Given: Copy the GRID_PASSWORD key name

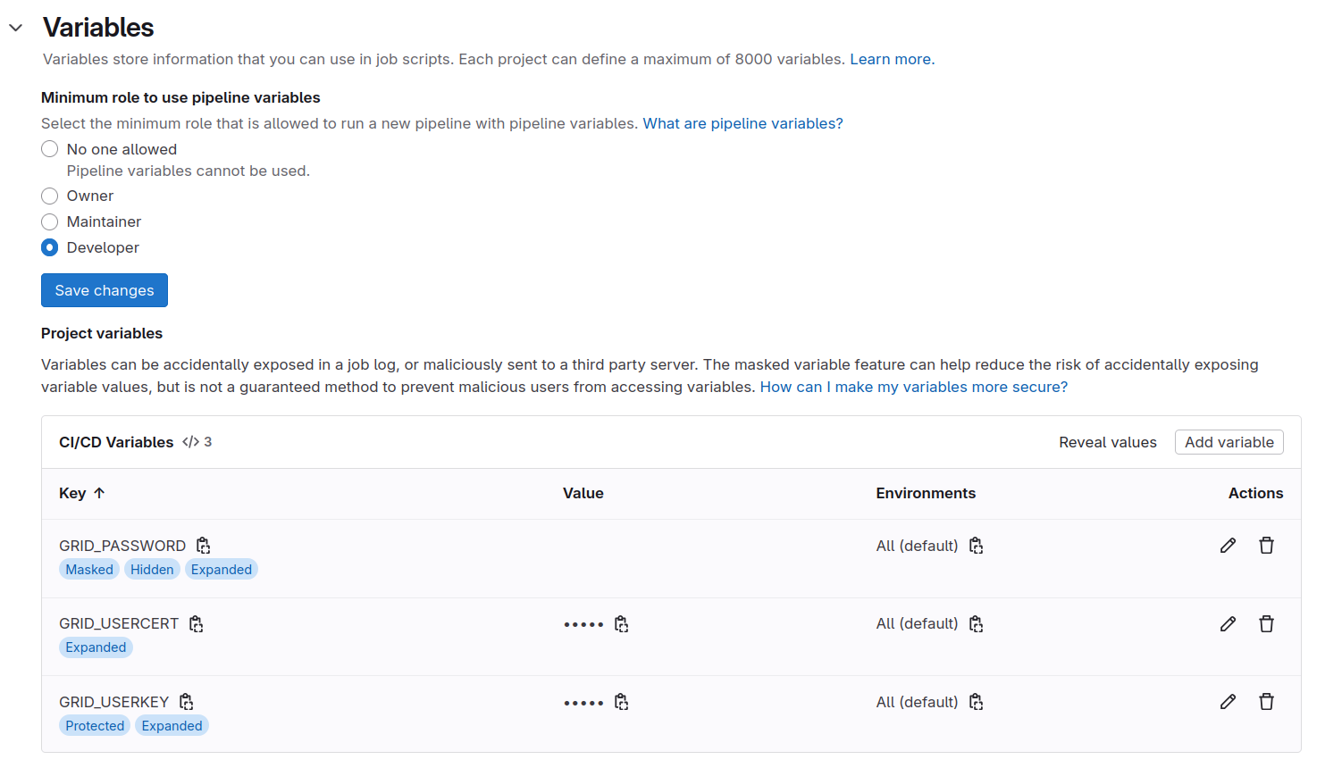Looking at the screenshot, I should [x=203, y=545].
